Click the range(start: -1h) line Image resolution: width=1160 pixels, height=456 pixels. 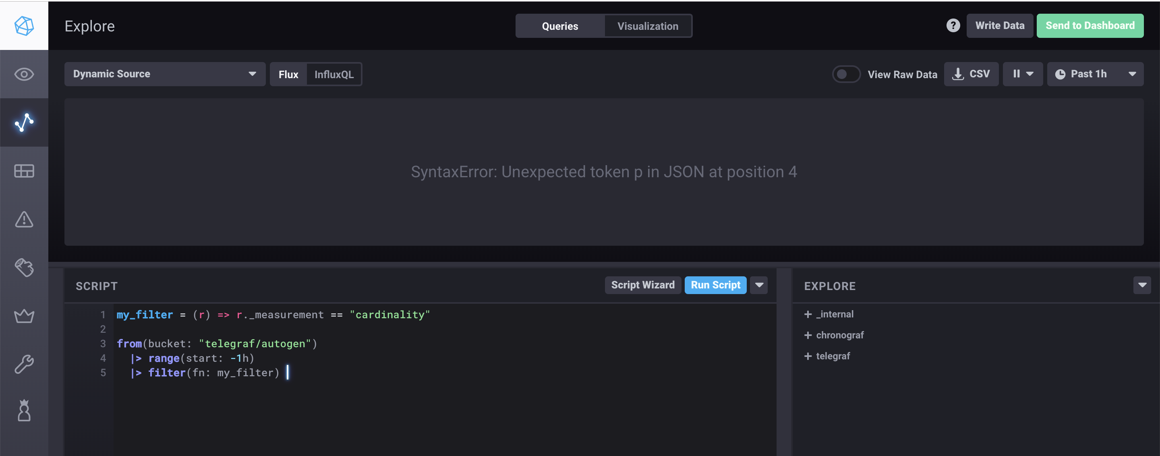click(x=192, y=359)
